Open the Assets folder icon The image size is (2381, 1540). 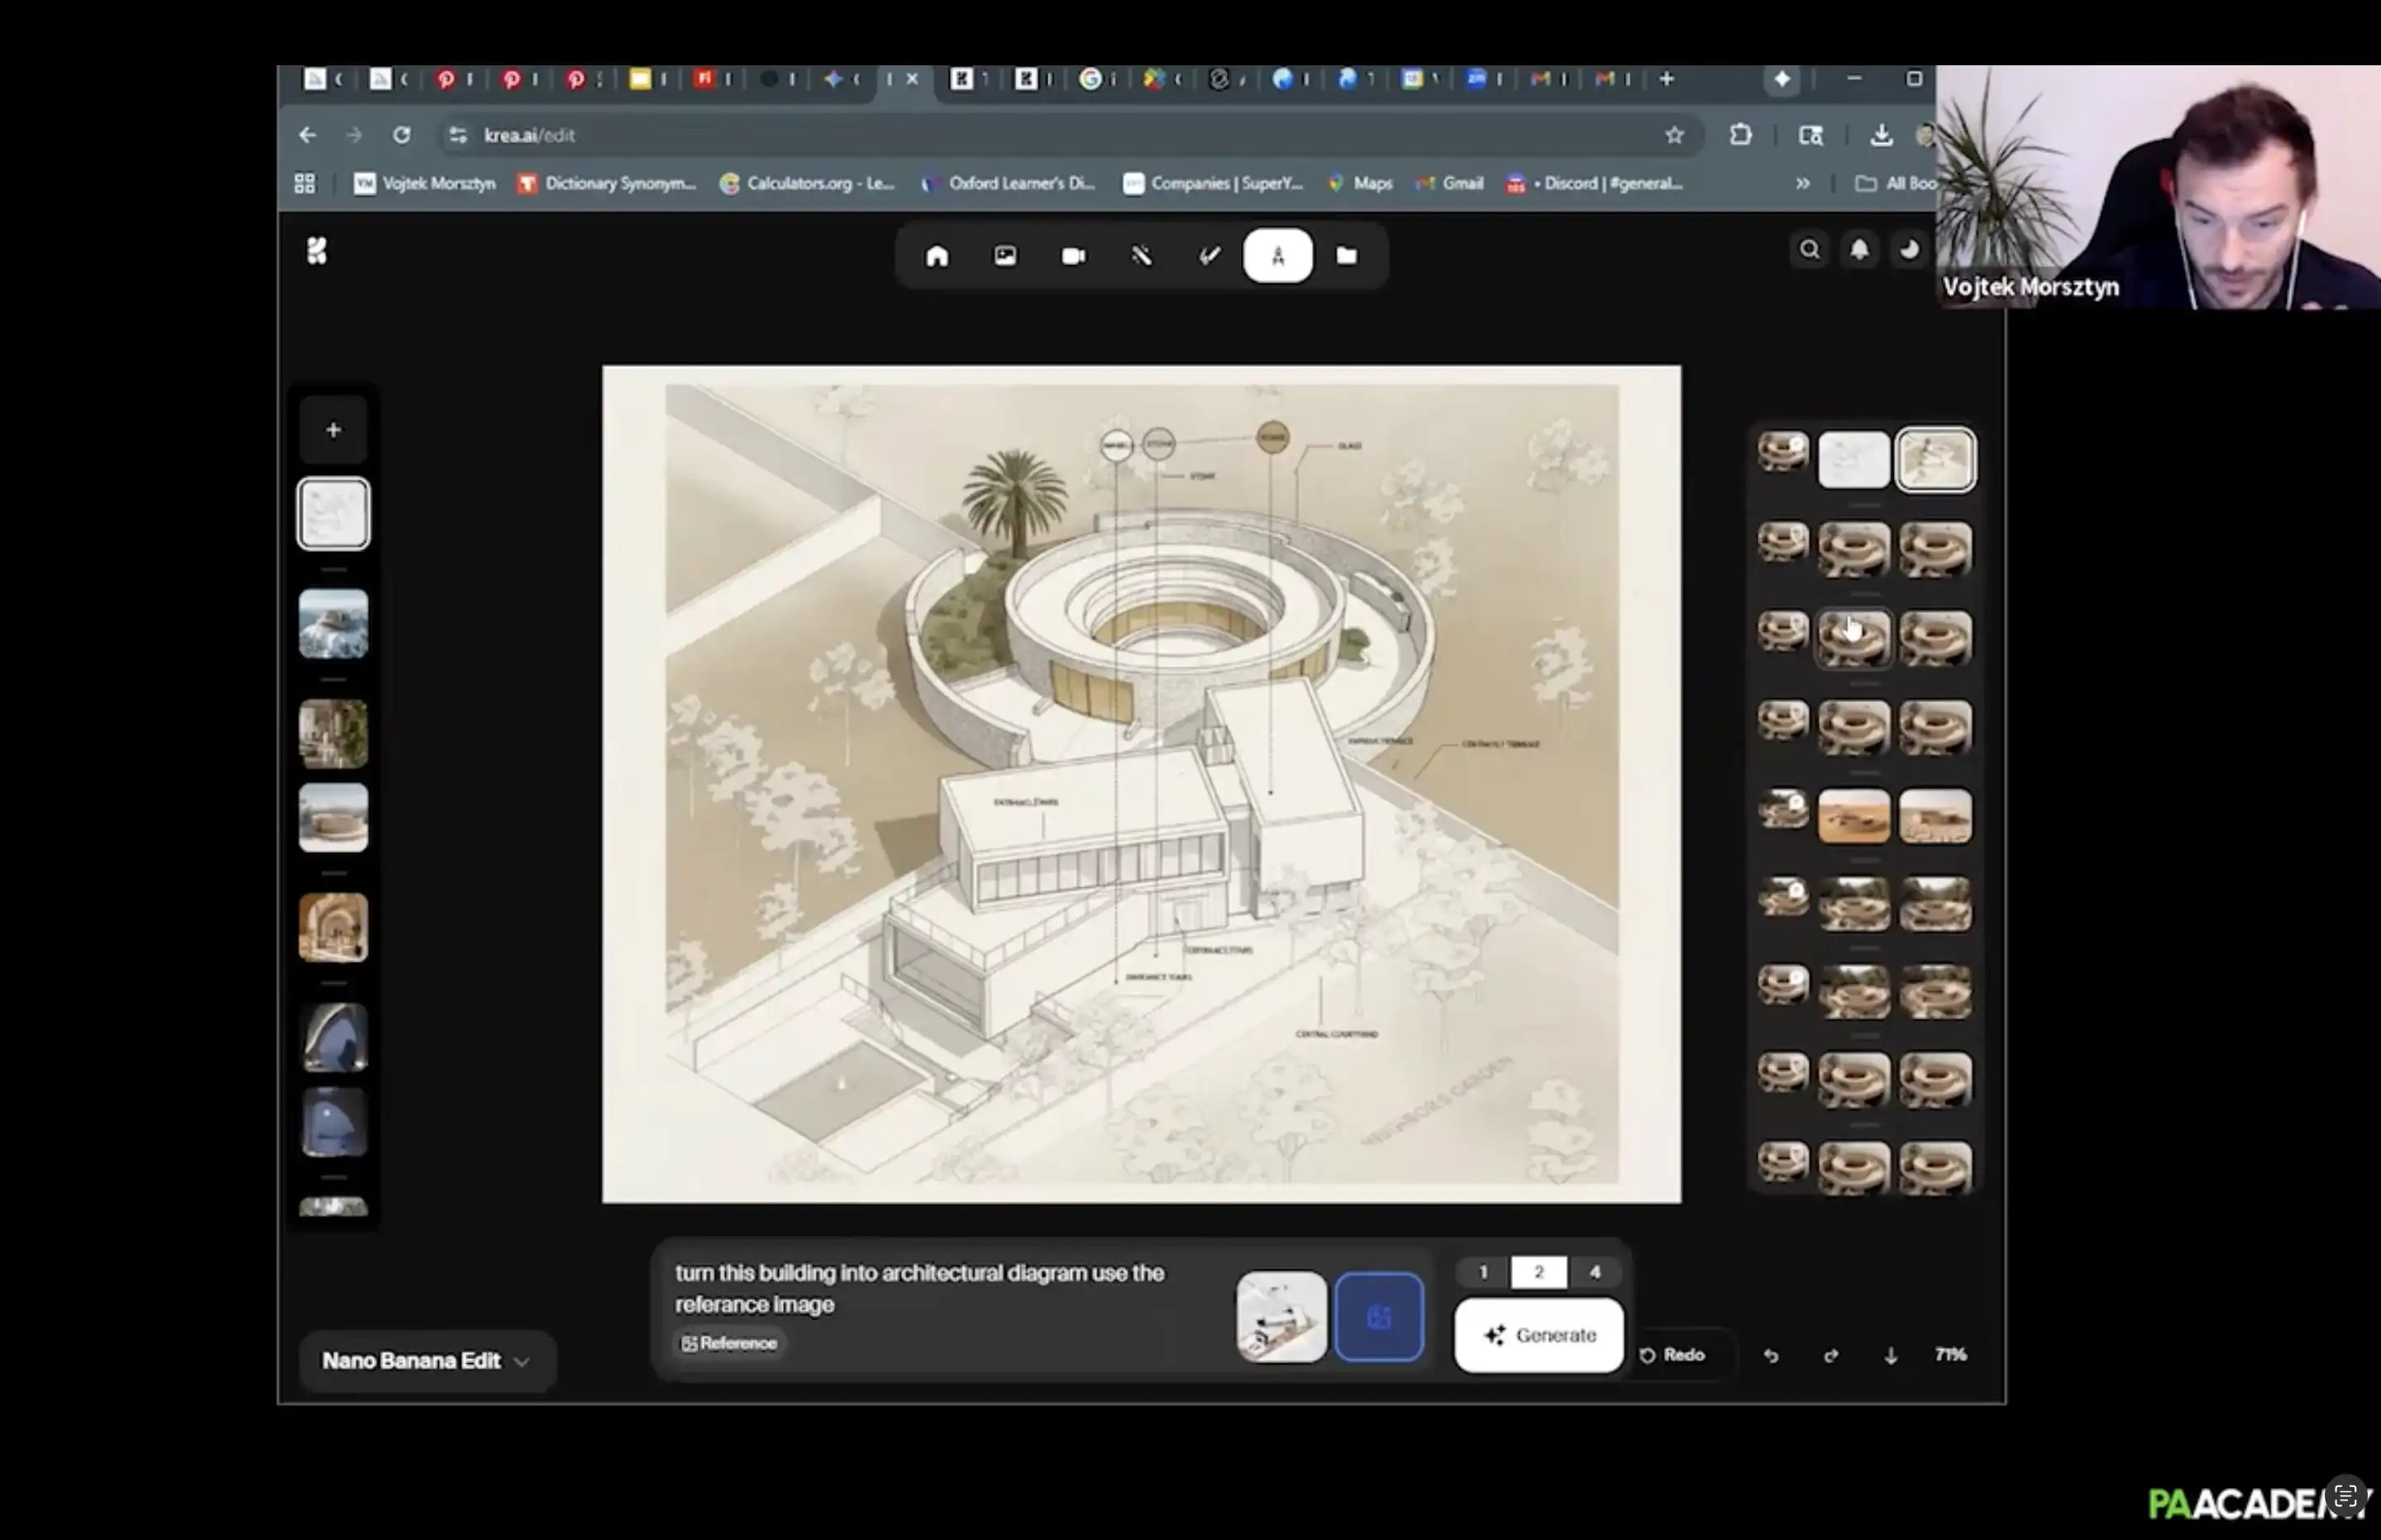click(1347, 256)
